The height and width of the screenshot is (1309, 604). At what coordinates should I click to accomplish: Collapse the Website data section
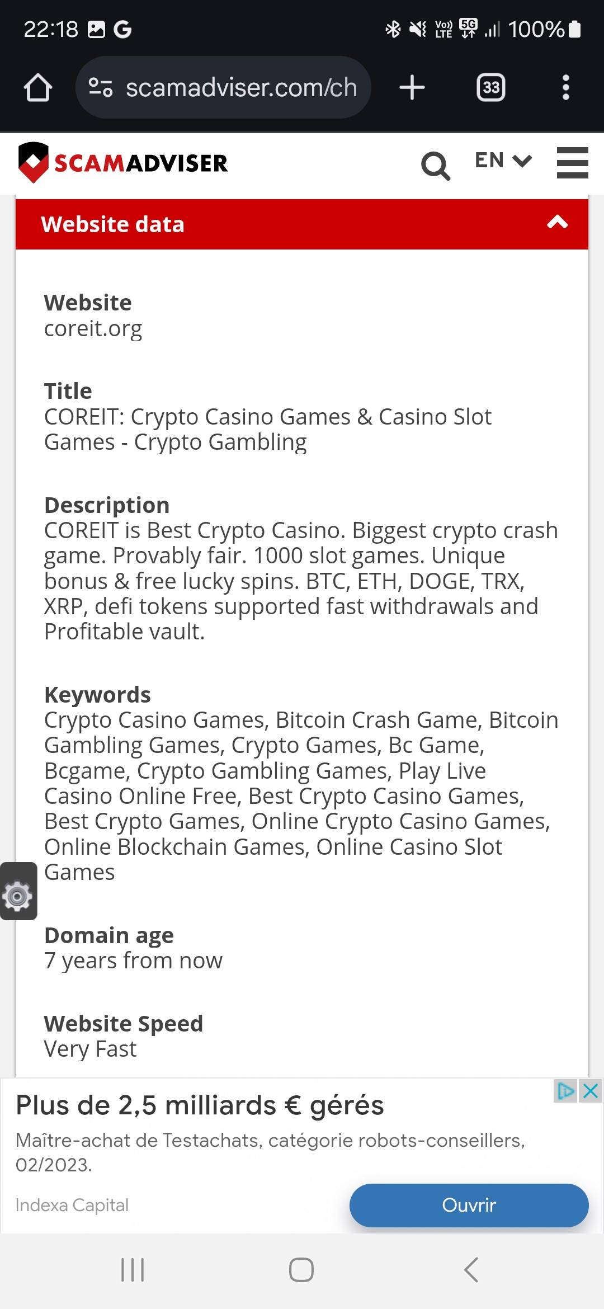click(x=558, y=223)
